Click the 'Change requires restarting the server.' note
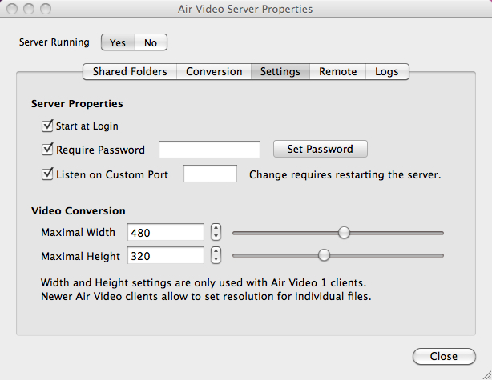Screen dimensions: 492x380 pos(345,174)
